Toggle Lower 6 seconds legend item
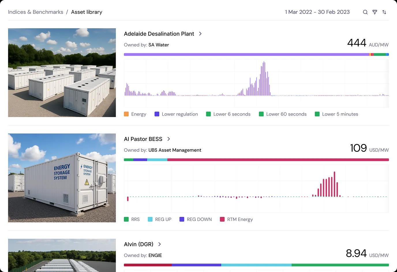Screen dimensions: 397x272 click(x=228, y=114)
